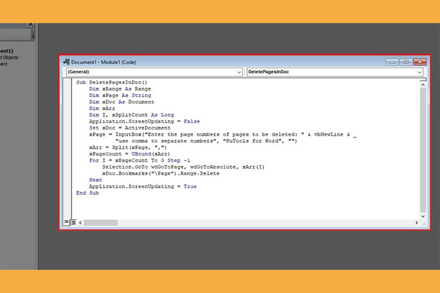This screenshot has width=440, height=293.
Task: Click the 'xDoc.Bookmarks("\Page").Range.Delete' line
Action: 161,174
